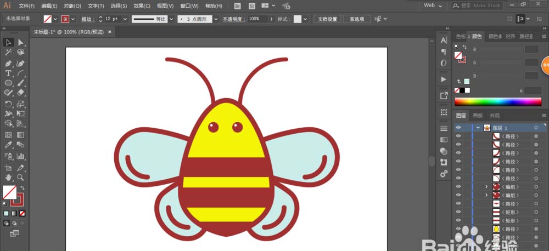Image resolution: width=549 pixels, height=251 pixels.
Task: Select the Pen tool
Action: (9, 63)
